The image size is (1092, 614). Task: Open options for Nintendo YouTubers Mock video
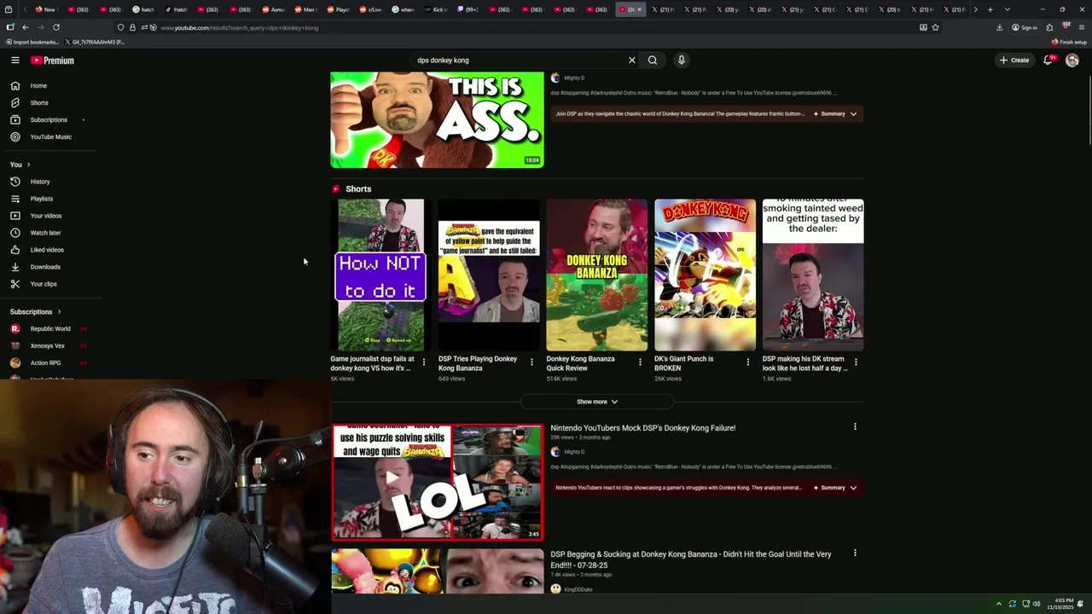tap(855, 426)
